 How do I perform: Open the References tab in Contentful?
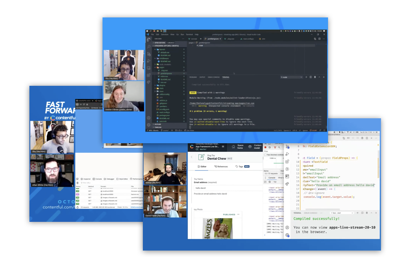click(221, 166)
